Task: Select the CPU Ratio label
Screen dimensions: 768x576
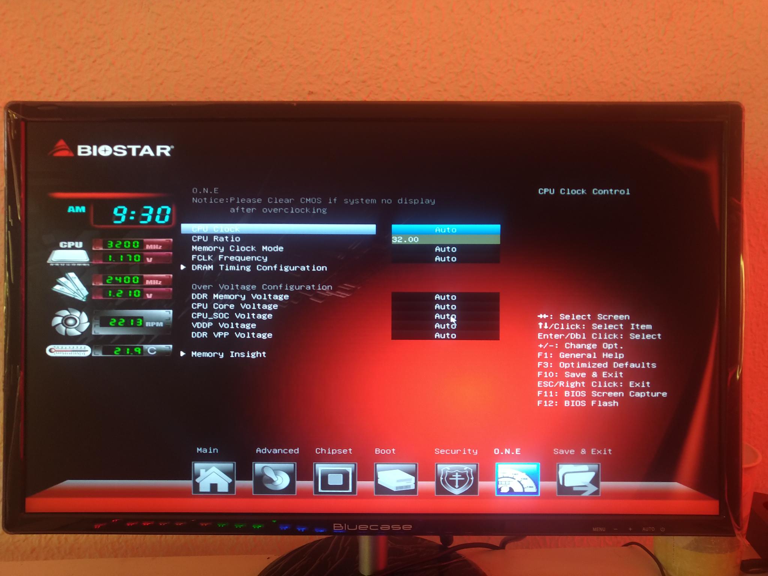Action: [x=216, y=239]
